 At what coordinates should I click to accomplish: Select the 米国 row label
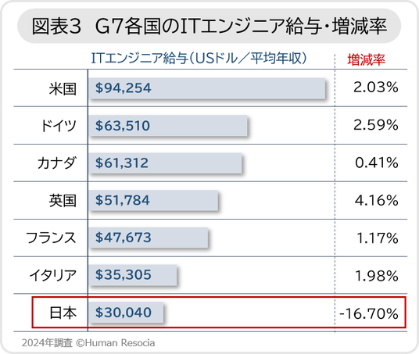(x=63, y=89)
